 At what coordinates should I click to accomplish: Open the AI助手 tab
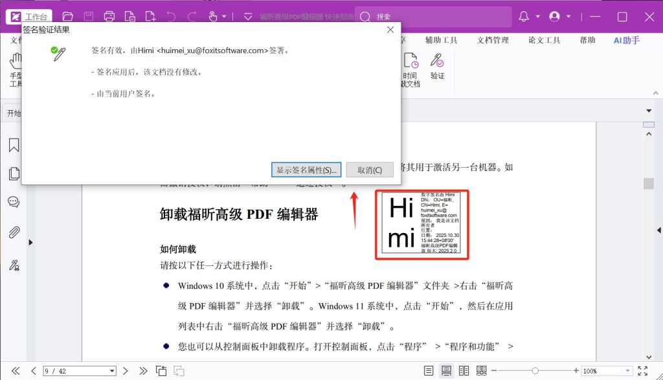coord(626,40)
